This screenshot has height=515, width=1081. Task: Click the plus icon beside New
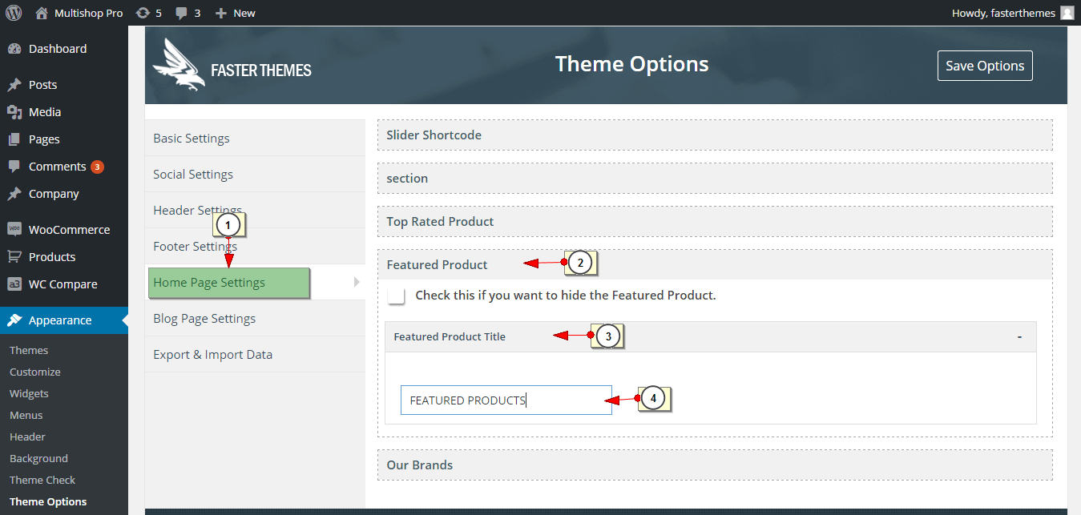[221, 14]
